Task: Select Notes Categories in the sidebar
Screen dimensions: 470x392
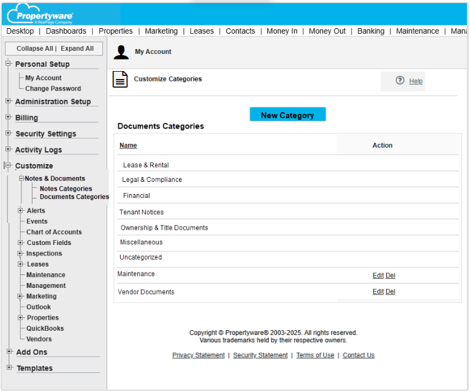Action: tap(66, 189)
